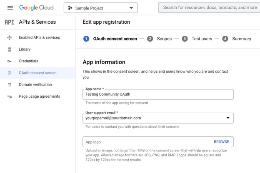Jump to step 4 Summary
Image resolution: width=260 pixels, height=173 pixels.
[x=237, y=39]
